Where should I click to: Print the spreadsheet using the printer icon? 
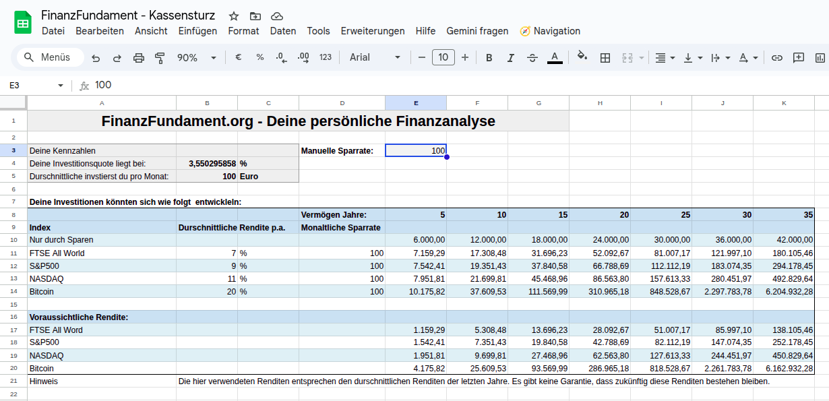pyautogui.click(x=139, y=58)
